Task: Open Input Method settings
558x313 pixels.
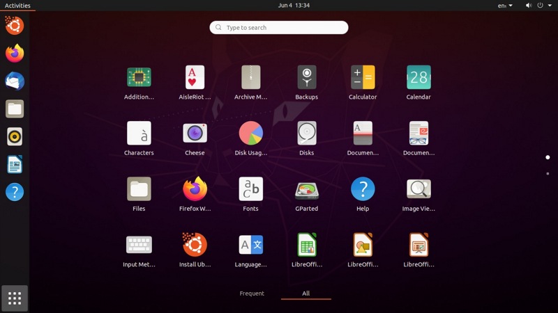Action: point(139,245)
